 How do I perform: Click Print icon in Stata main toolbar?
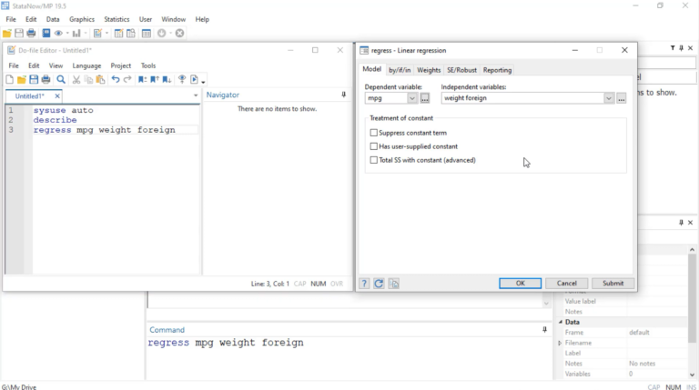coord(31,34)
